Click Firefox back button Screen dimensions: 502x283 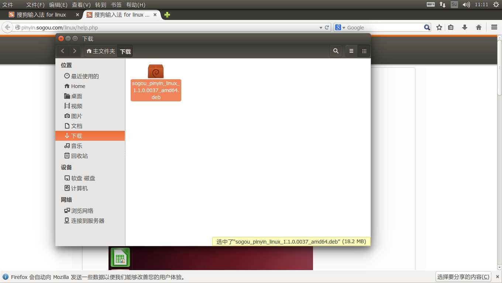[7, 27]
